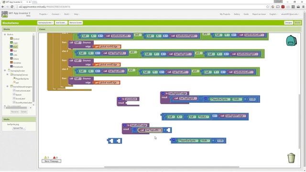Image resolution: width=306 pixels, height=172 pixels.
Task: Click the mutator gear on barRightXEdge procedure
Action: (163, 94)
